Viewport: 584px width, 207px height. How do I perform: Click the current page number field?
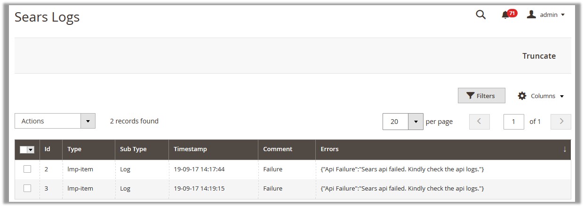coord(513,122)
